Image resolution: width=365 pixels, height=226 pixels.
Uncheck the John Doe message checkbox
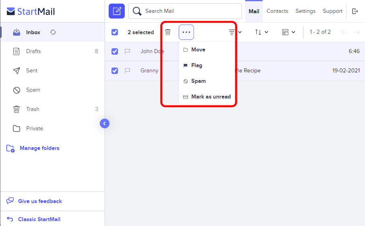click(115, 51)
